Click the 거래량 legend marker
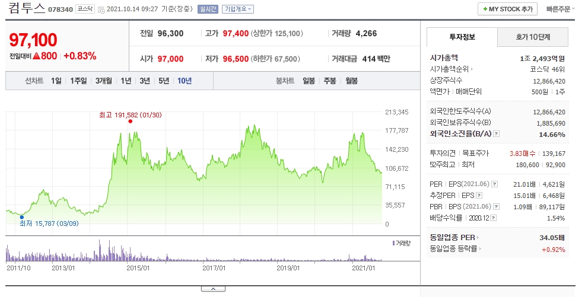Image resolution: width=585 pixels, height=297 pixels. (393, 243)
